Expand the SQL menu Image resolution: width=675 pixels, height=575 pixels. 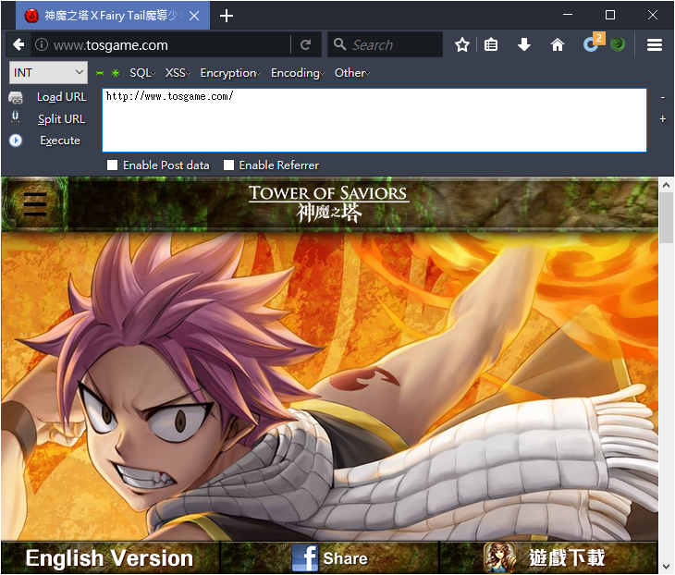point(142,73)
